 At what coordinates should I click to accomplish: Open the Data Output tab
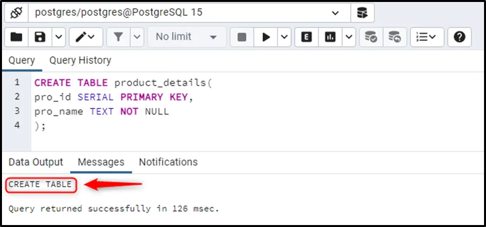click(x=36, y=162)
